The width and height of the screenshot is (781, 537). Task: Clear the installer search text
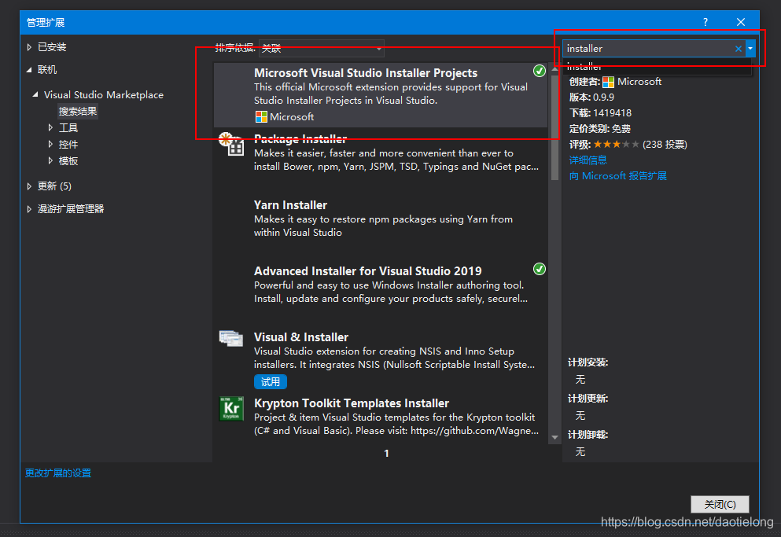click(x=739, y=48)
